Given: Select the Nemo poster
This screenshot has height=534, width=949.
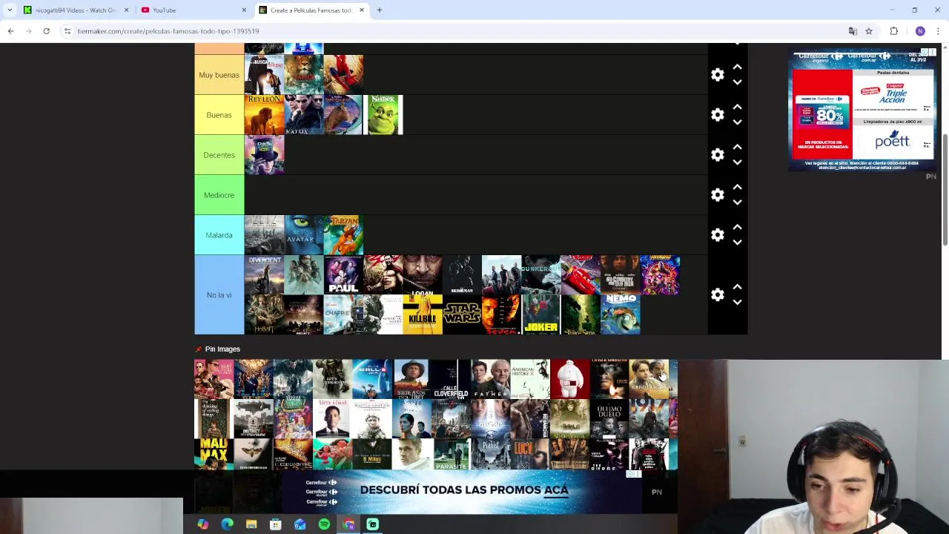Looking at the screenshot, I should pos(621,315).
